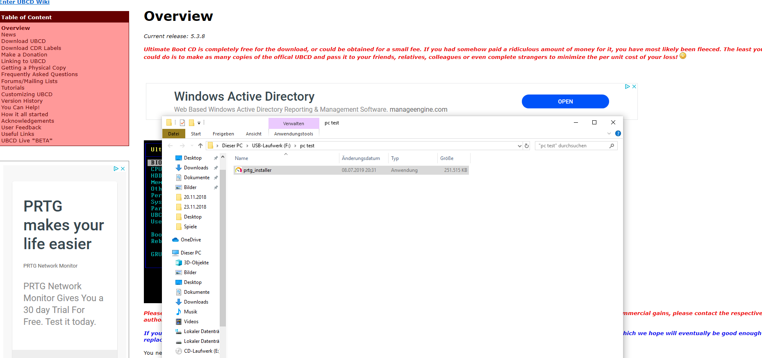
Task: Select the Dieser PC computer icon
Action: click(175, 253)
